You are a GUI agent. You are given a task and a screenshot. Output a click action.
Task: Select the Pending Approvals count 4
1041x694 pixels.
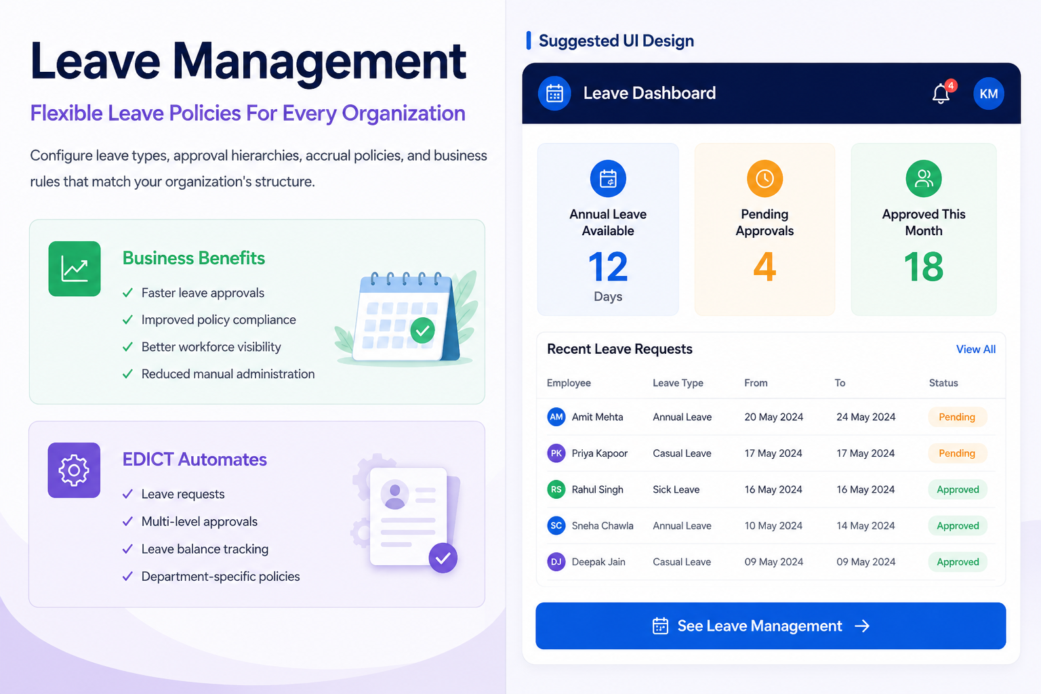[764, 267]
